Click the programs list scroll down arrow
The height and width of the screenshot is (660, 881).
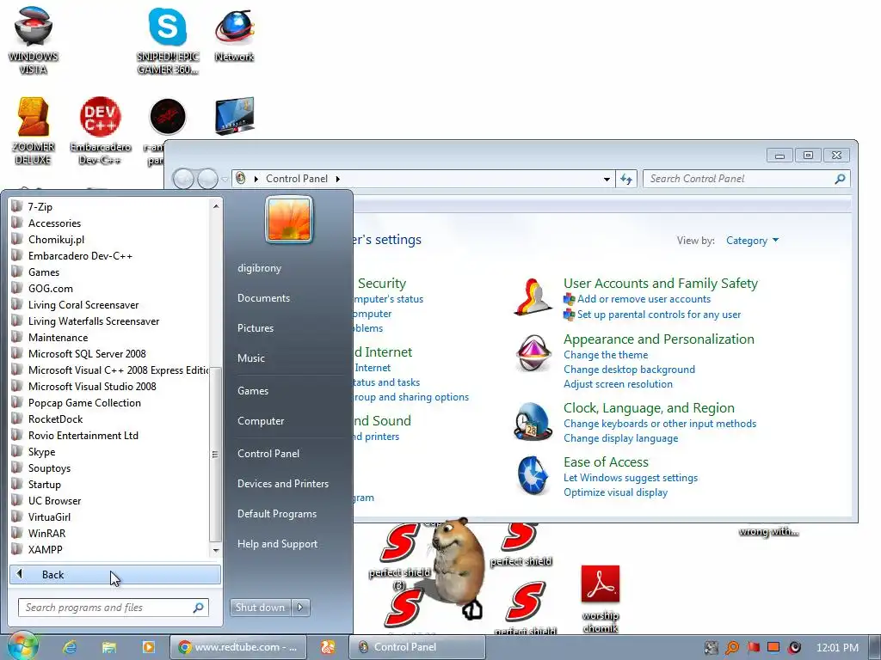216,551
